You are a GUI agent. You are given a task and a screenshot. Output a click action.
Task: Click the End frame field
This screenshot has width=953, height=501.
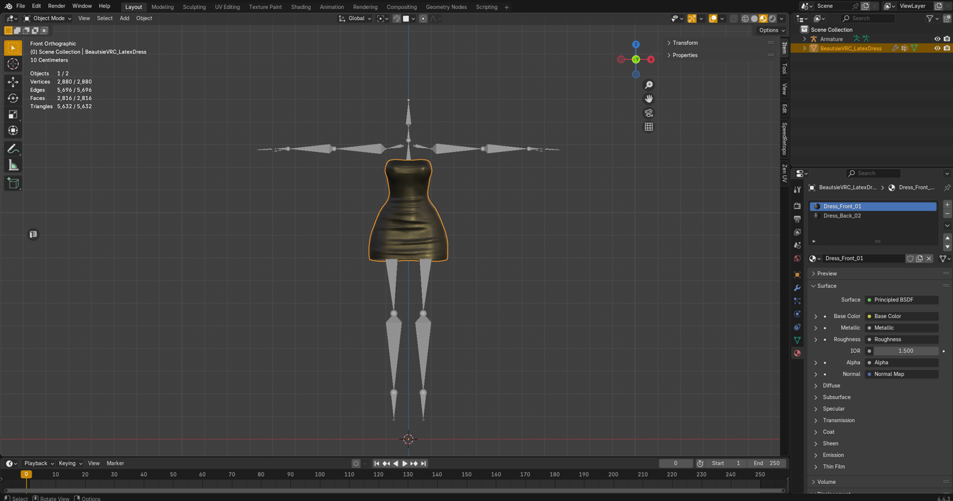point(766,463)
